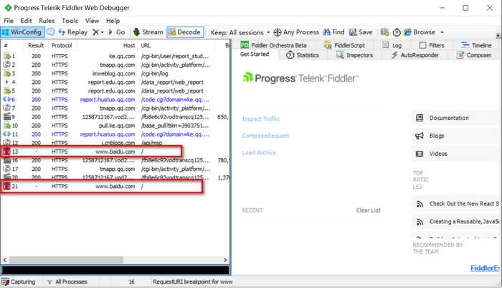Screen dimensions: 502x288
Task: Click the session list horizontal scrollbar
Action: 66,259
